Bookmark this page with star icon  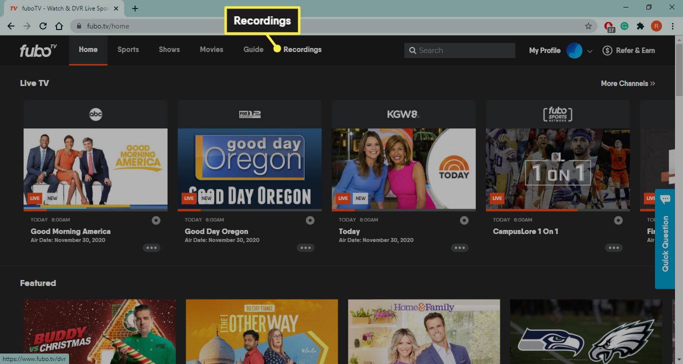click(x=588, y=26)
